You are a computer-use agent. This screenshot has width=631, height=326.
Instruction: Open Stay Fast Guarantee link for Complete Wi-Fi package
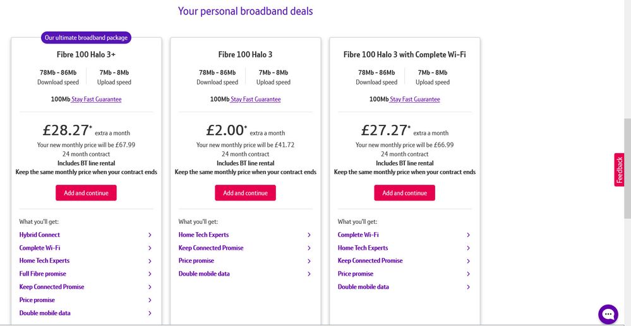pyautogui.click(x=414, y=99)
